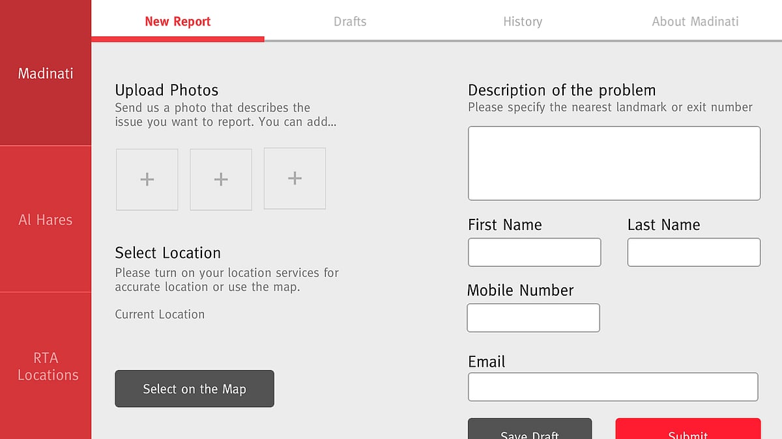Add a photo in the third upload slot

[x=295, y=178]
